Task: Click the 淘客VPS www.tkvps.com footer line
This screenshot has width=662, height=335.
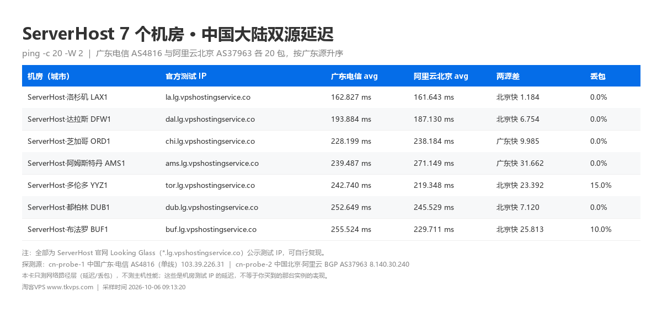Action: pyautogui.click(x=104, y=287)
